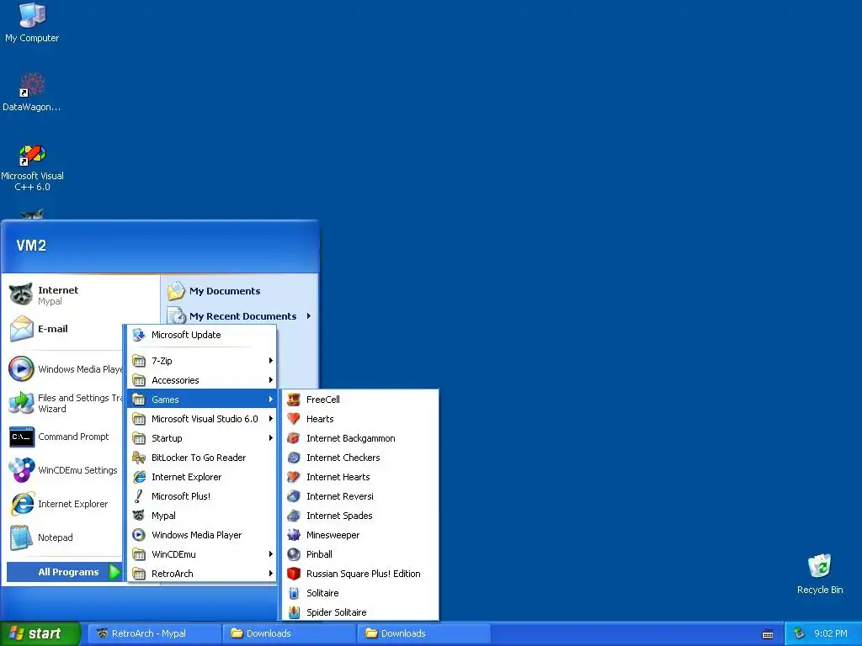Screen dimensions: 862x646
Task: Expand the RetroArch submenu arrow
Action: (x=270, y=574)
